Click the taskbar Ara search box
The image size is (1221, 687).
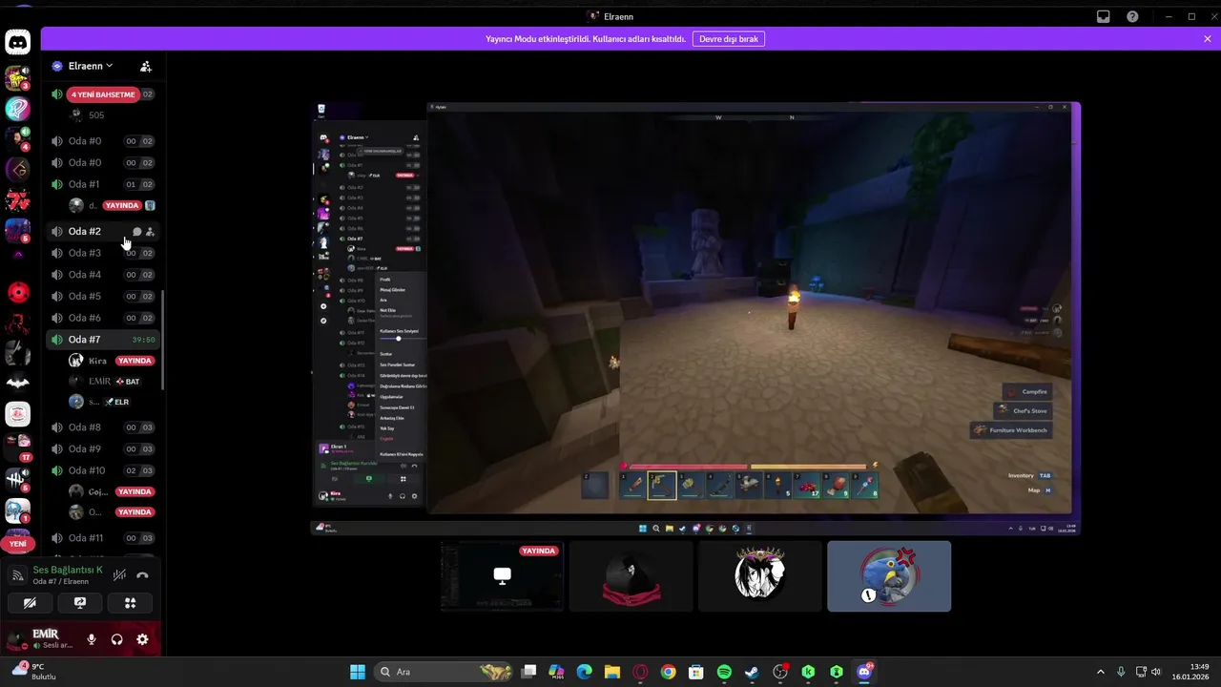pos(444,672)
